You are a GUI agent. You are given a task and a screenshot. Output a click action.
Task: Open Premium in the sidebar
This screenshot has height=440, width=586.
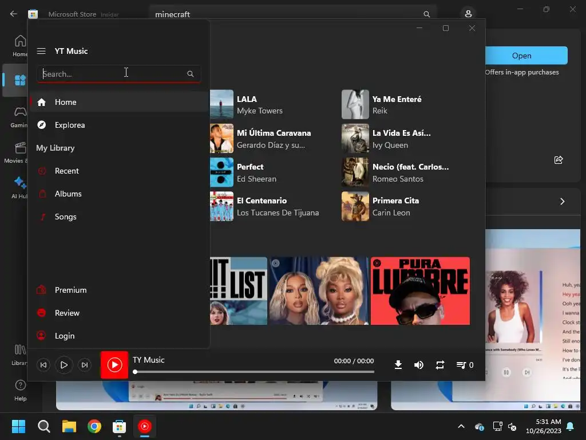click(x=119, y=290)
